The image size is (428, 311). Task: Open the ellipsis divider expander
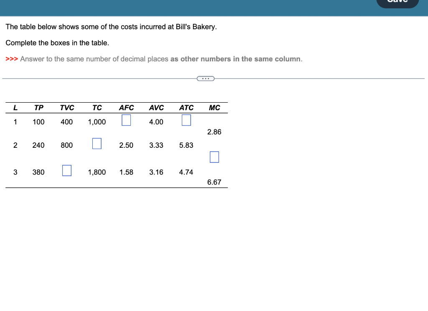205,78
